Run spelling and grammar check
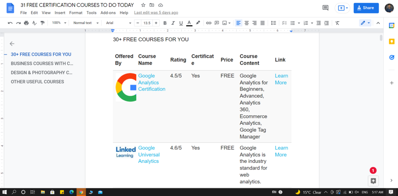This screenshot has width=398, height=196. (34, 23)
